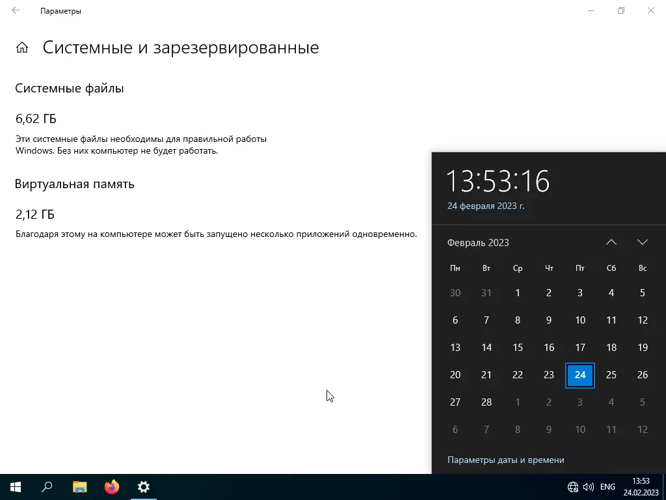Image resolution: width=666 pixels, height=500 pixels.
Task: Click the Системные и зарезервированные page title
Action: (181, 47)
